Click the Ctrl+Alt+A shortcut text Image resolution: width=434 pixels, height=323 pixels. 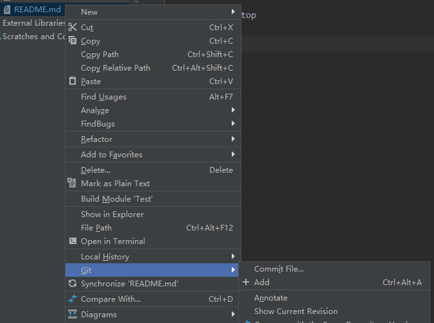tap(402, 283)
